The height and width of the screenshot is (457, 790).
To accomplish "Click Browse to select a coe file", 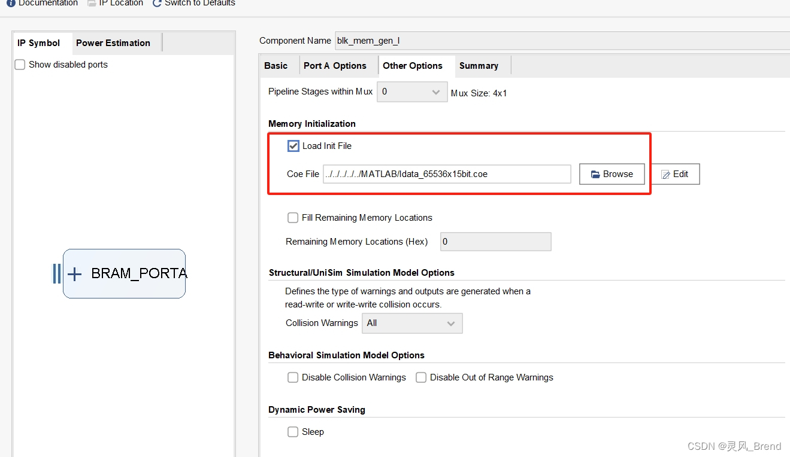I will (x=612, y=174).
